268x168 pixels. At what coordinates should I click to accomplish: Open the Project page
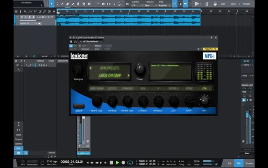pyautogui.click(x=246, y=4)
